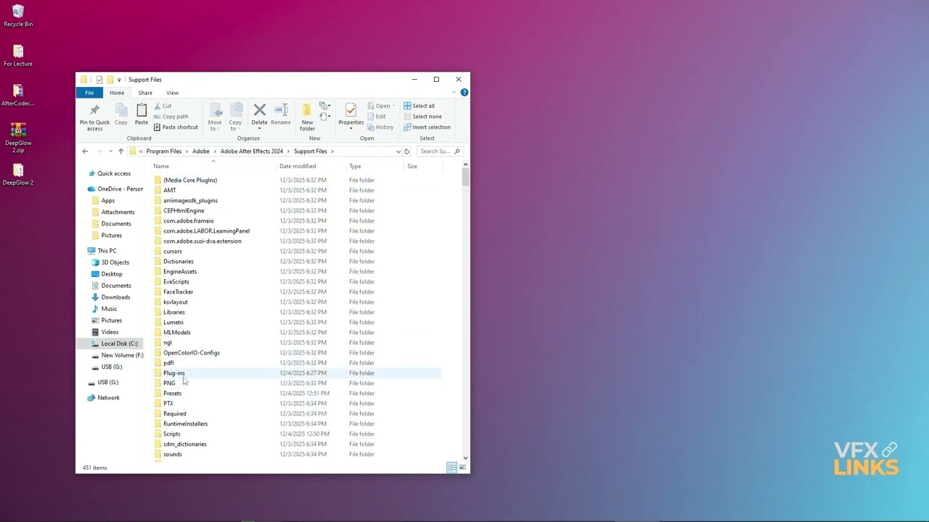Open the File menu tab

point(89,93)
